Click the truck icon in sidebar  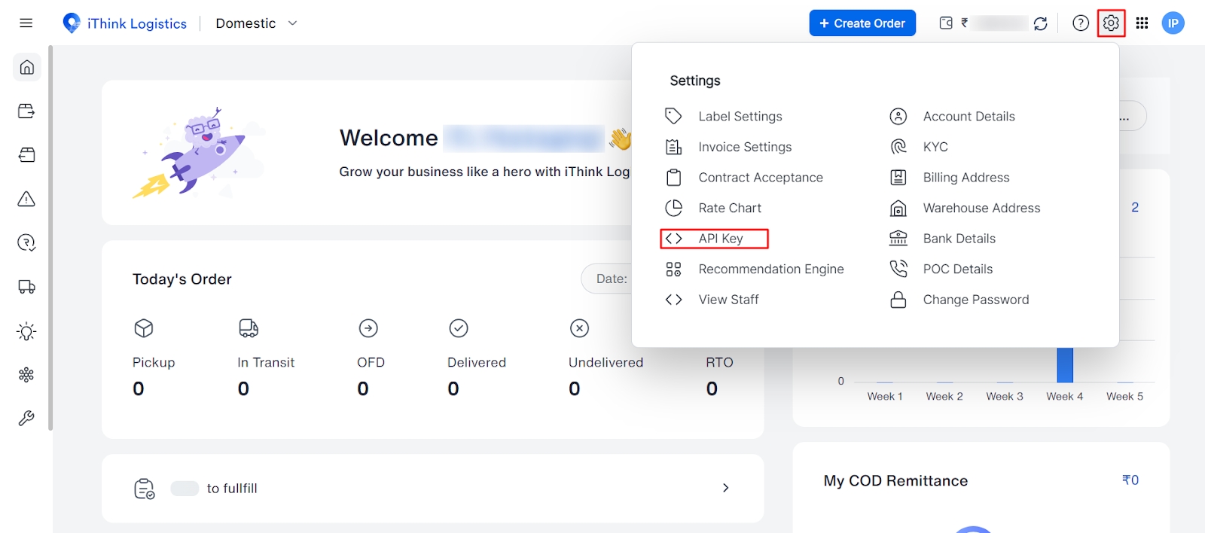click(x=26, y=287)
